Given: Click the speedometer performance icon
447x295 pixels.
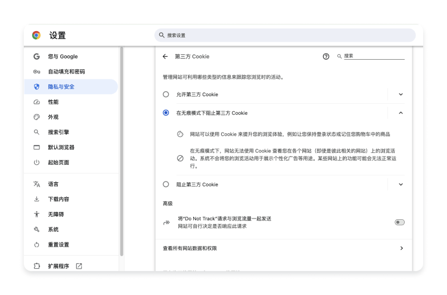Looking at the screenshot, I should coord(36,102).
